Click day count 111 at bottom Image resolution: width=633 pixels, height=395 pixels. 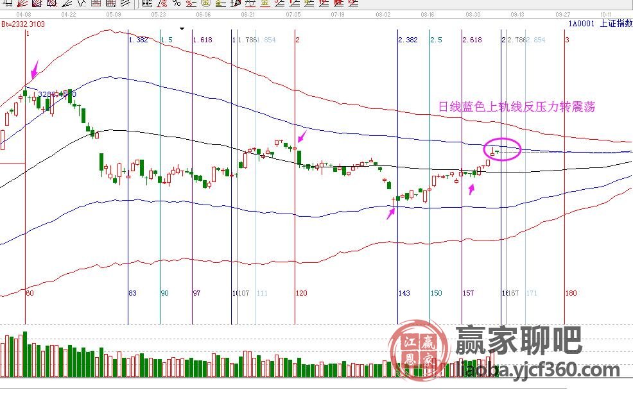click(262, 293)
